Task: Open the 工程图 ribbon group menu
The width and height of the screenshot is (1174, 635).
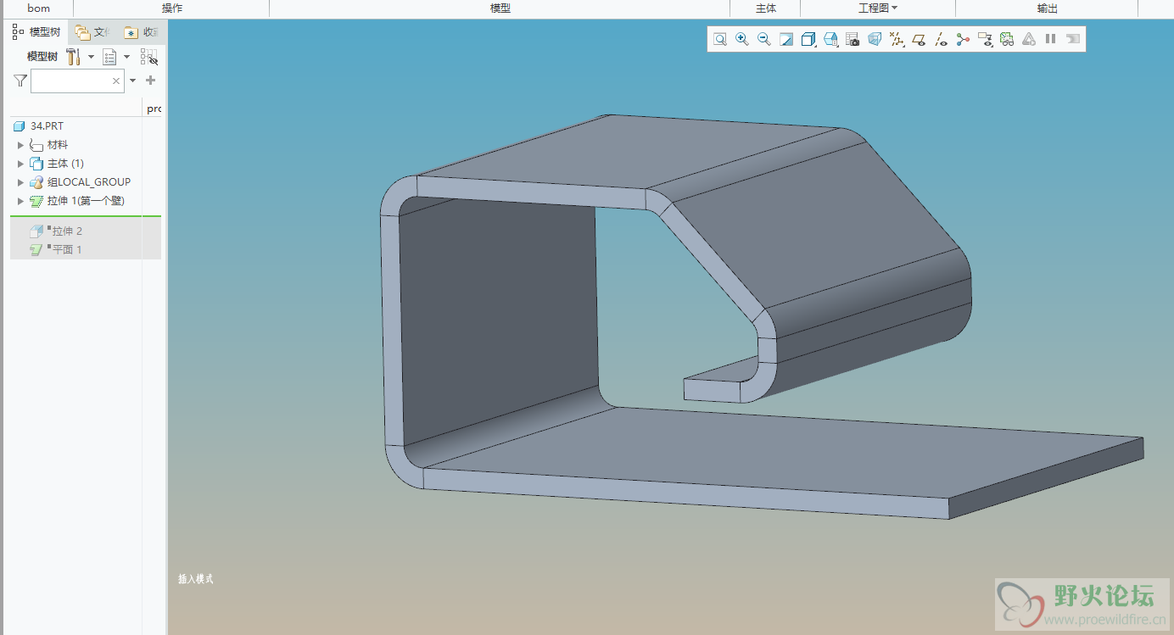Action: coord(877,8)
